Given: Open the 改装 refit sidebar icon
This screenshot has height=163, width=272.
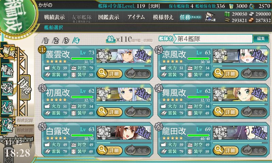Looking at the screenshot, I should pyautogui.click(x=7, y=88).
